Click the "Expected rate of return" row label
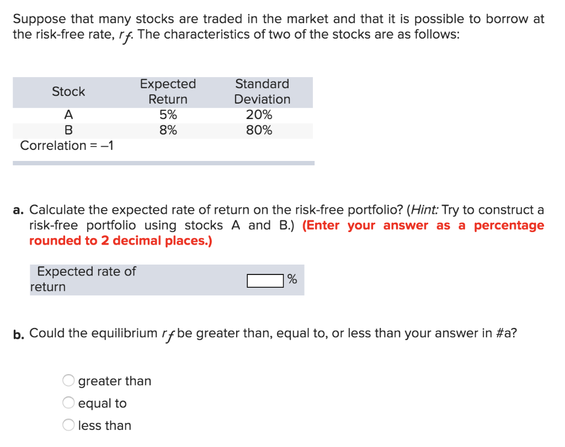This screenshot has height=447, width=565. tap(83, 279)
